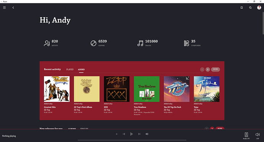
Task: Go back using the back arrow
Action: (x=13, y=8)
